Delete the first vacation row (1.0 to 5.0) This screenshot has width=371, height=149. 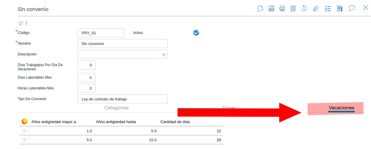click(x=25, y=131)
